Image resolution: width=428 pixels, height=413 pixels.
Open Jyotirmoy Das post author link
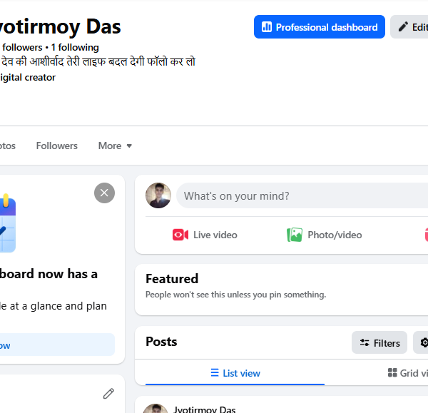(x=205, y=409)
